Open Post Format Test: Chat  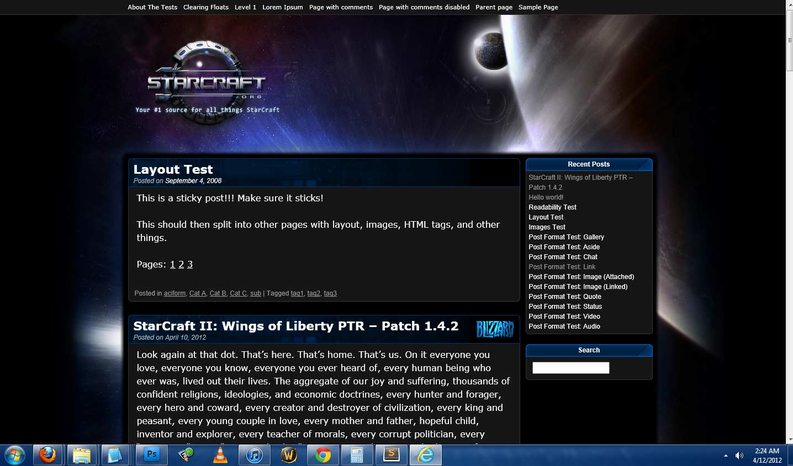(563, 257)
